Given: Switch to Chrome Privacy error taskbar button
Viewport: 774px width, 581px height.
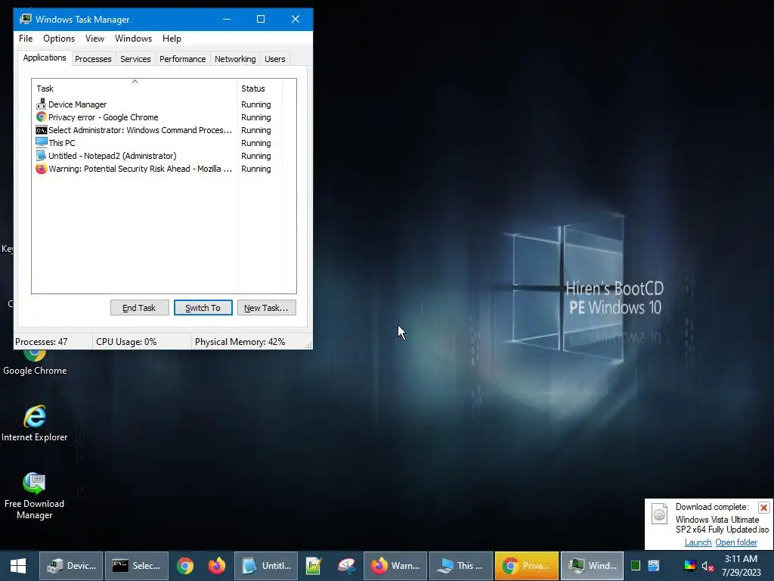Looking at the screenshot, I should point(527,566).
